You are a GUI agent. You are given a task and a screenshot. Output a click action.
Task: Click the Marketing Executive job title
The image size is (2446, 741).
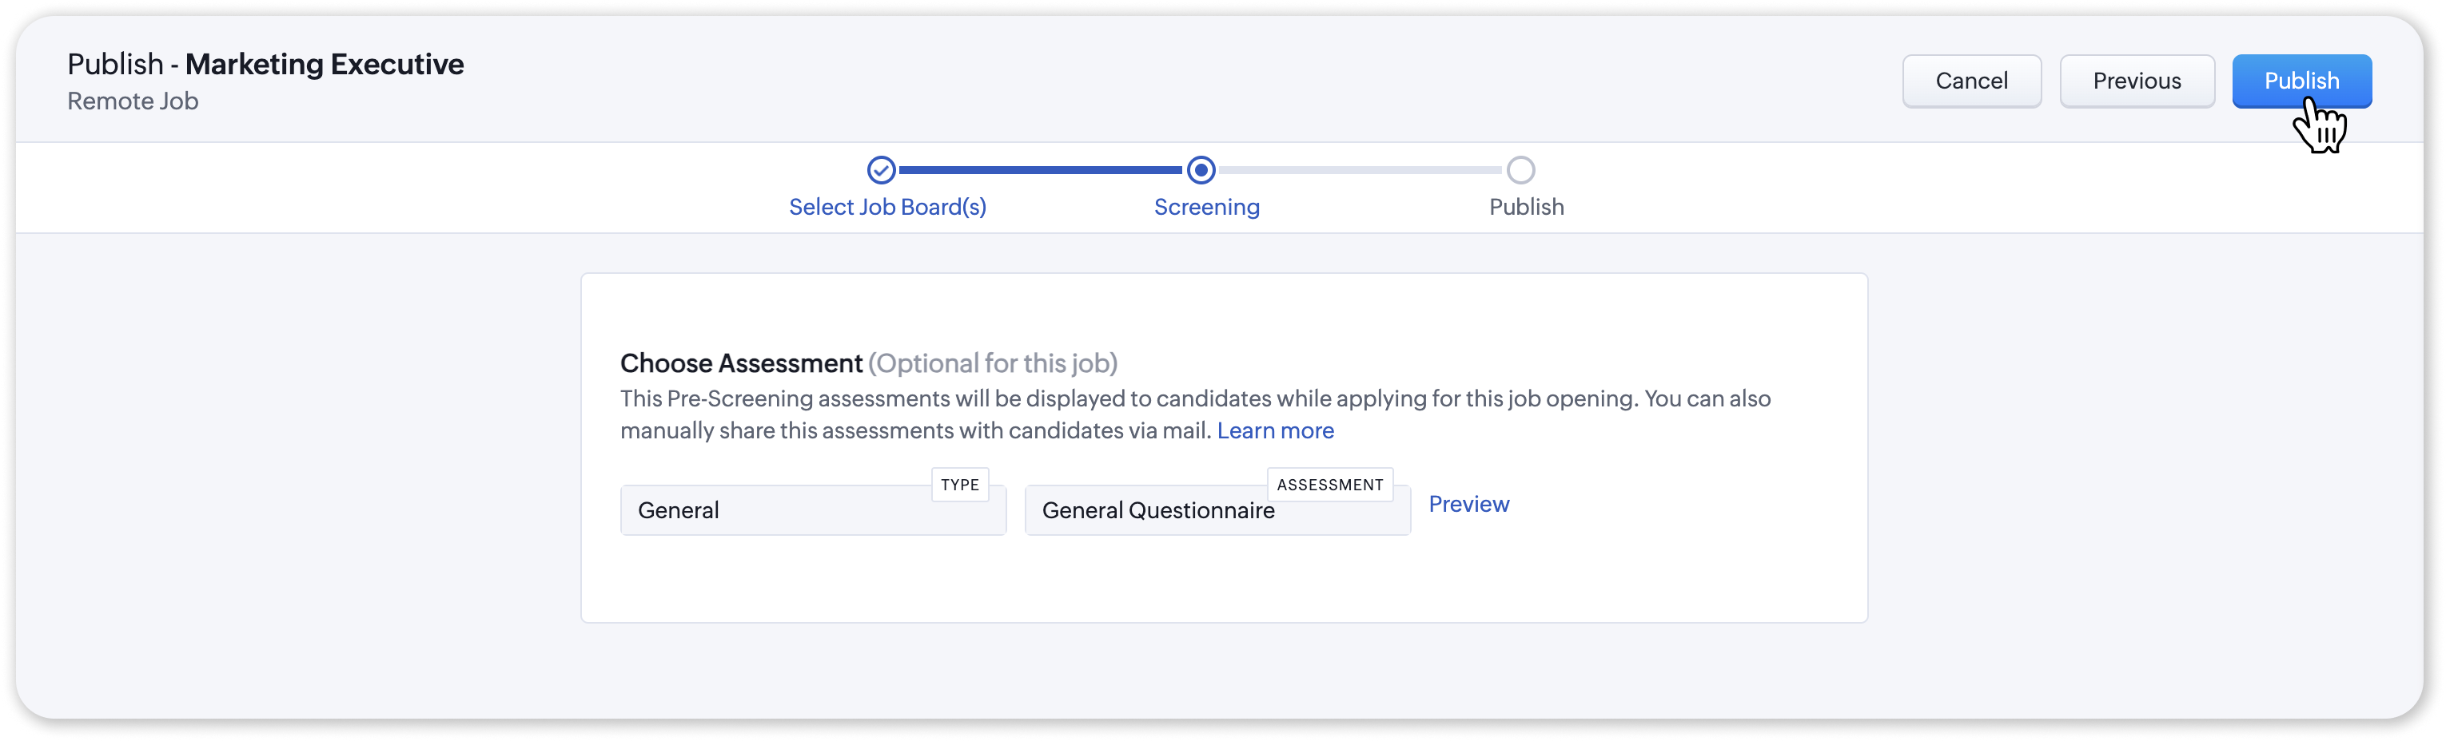coord(324,65)
